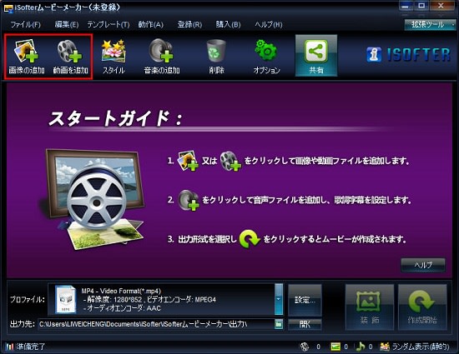The height and width of the screenshot is (354, 459).
Task: Click the ISOFTER info logo
Action: click(x=409, y=55)
